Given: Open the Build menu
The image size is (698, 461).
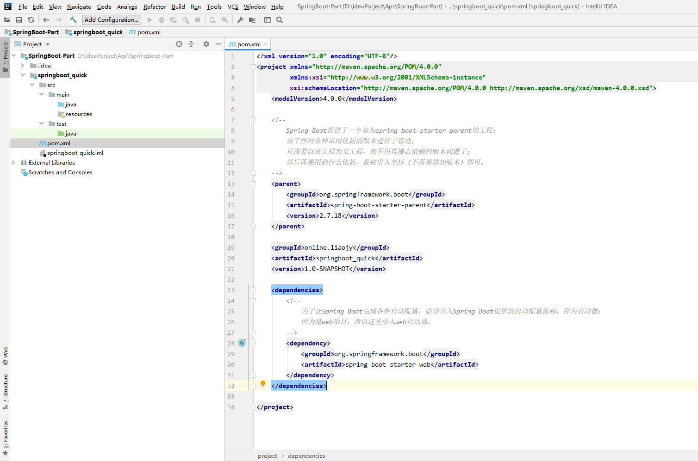Looking at the screenshot, I should coord(178,6).
